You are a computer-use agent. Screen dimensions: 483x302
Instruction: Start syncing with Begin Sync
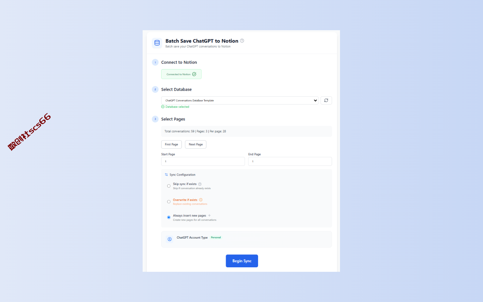(x=242, y=261)
